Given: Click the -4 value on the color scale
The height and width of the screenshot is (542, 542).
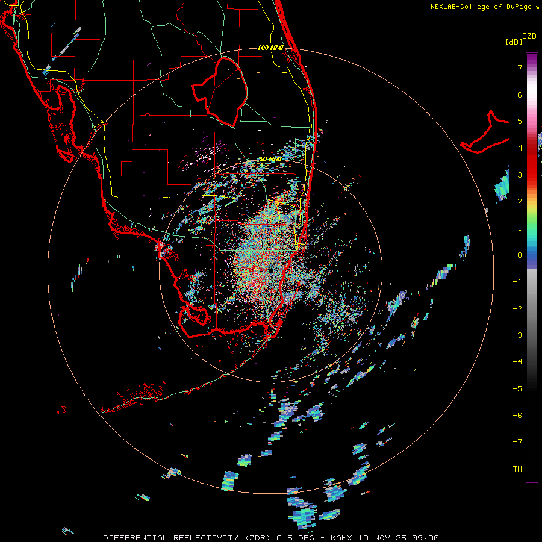Looking at the screenshot, I should coord(517,362).
